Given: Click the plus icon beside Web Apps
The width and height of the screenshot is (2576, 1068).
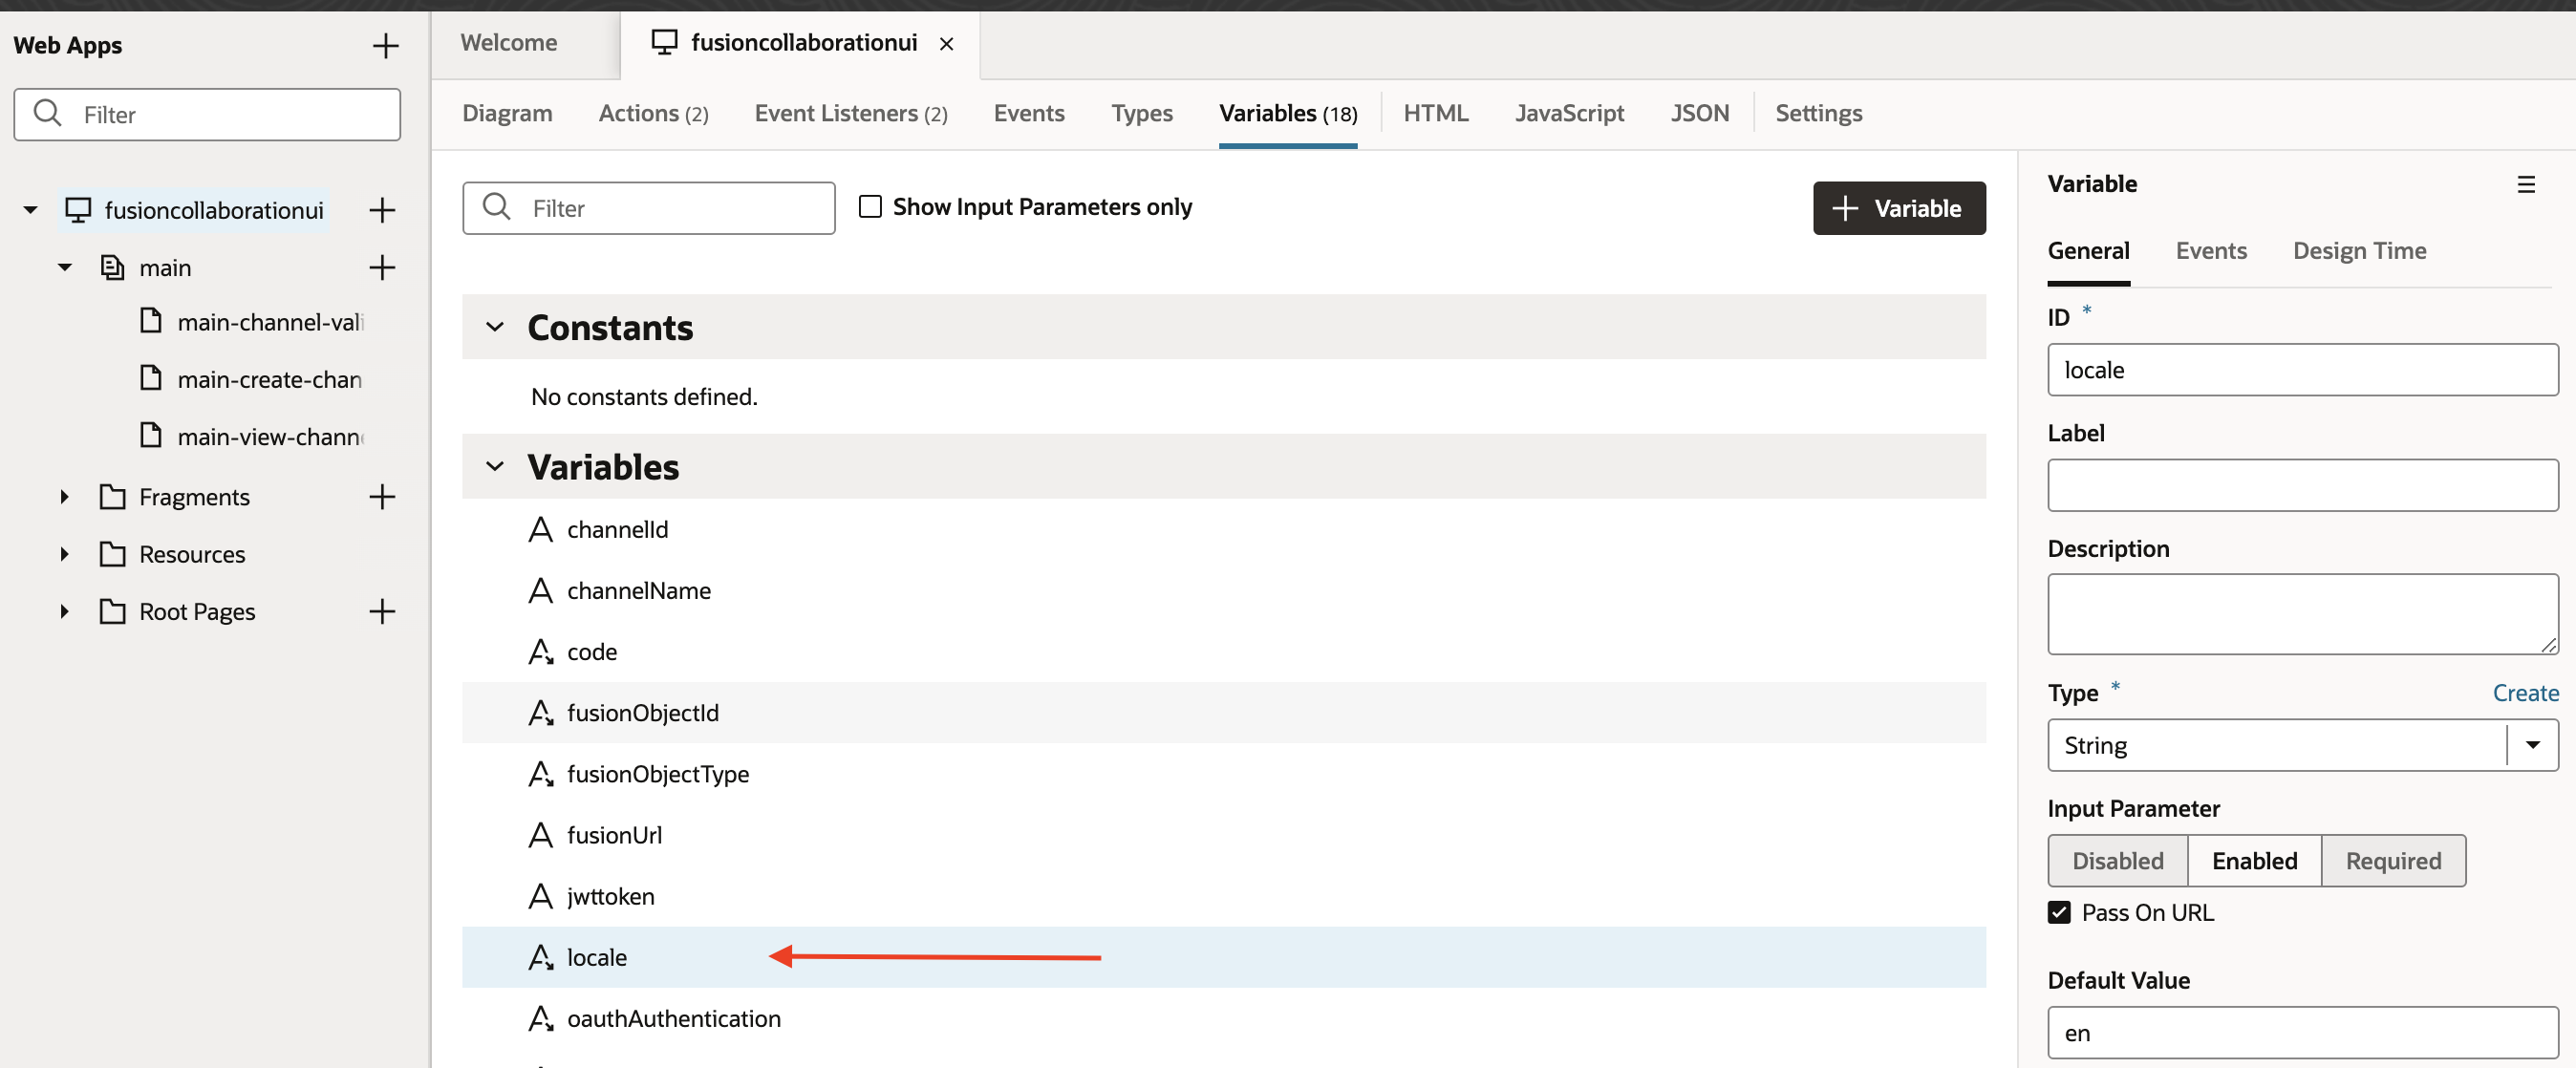Looking at the screenshot, I should (385, 46).
